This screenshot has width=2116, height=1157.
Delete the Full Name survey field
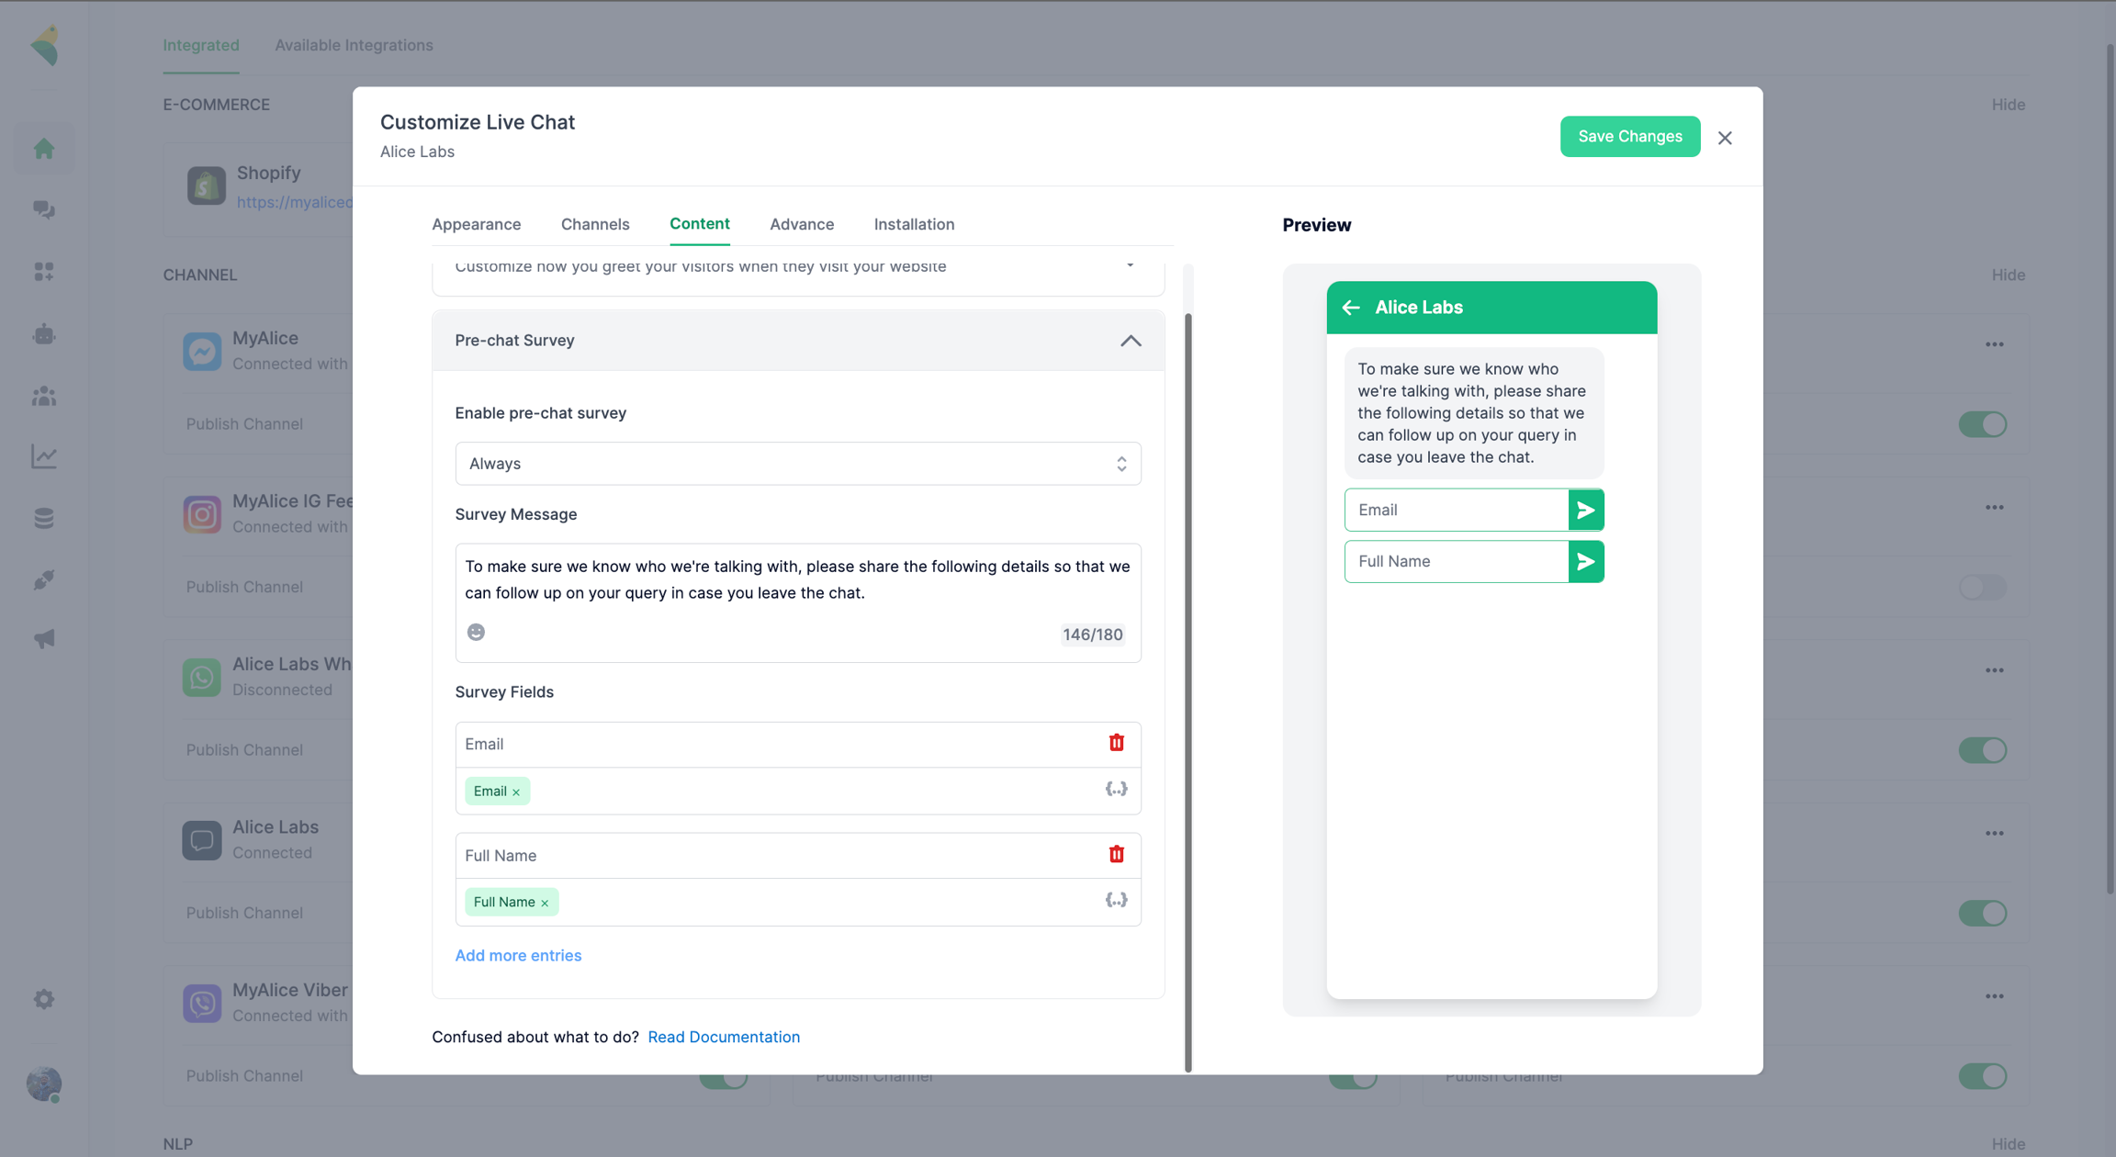tap(1116, 855)
